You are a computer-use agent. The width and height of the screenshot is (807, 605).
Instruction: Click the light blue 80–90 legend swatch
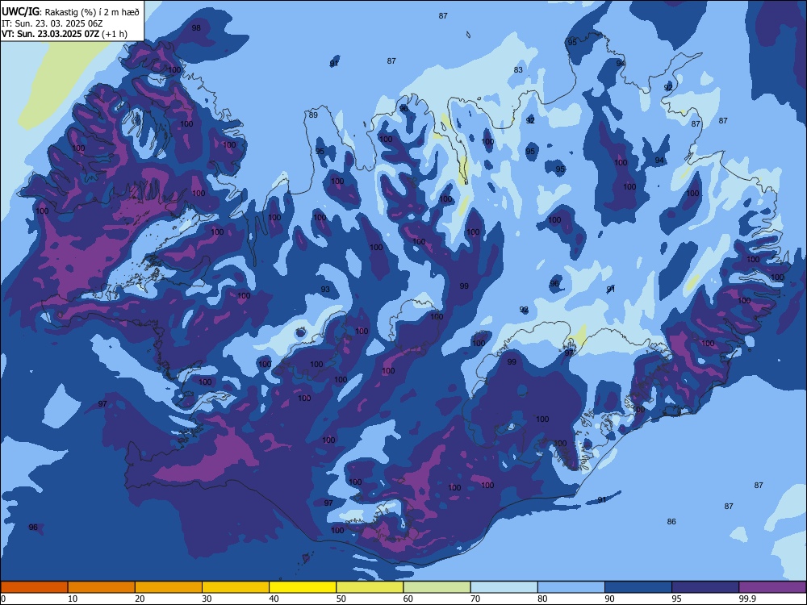tap(571, 587)
